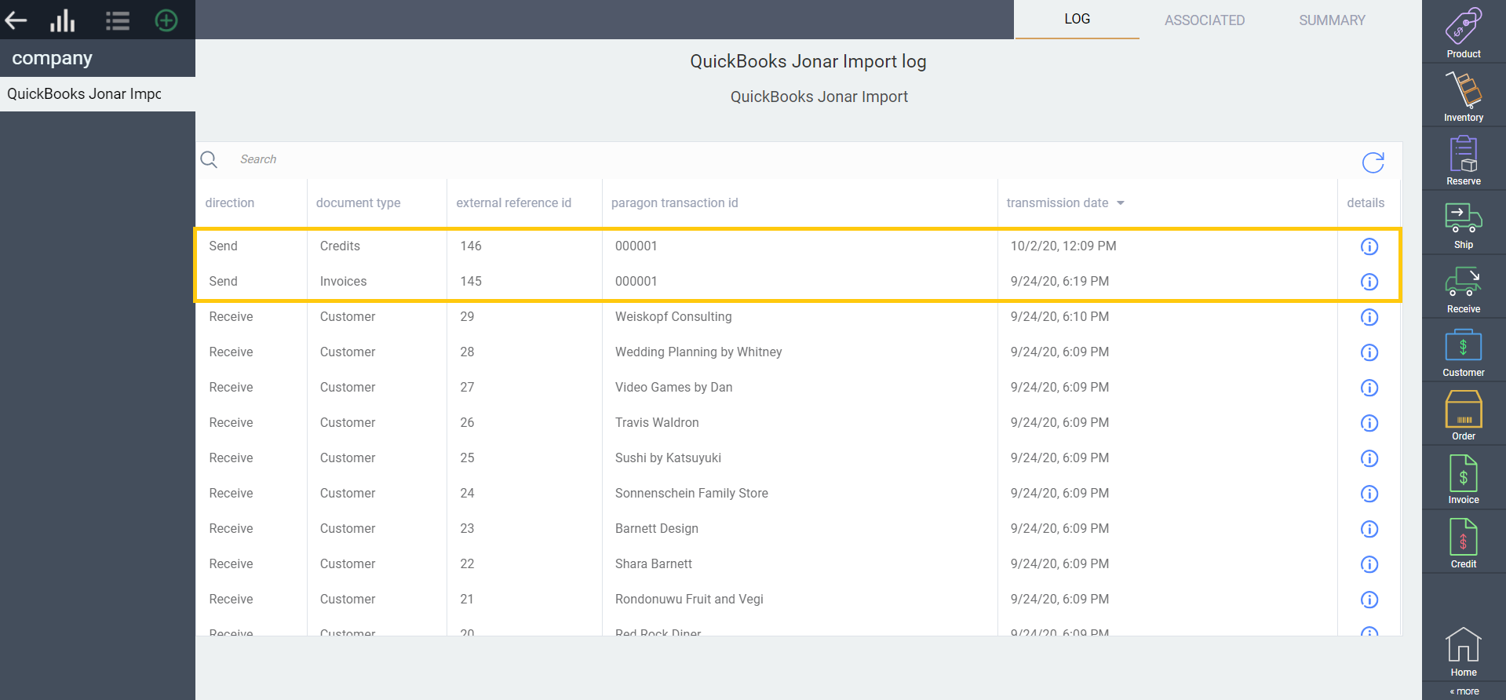This screenshot has width=1506, height=700.
Task: Sort by external reference id header
Action: click(513, 202)
